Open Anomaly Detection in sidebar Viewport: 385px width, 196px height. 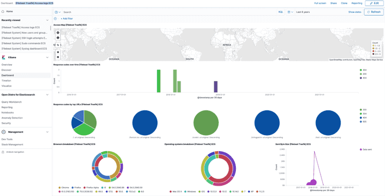tap(12, 118)
